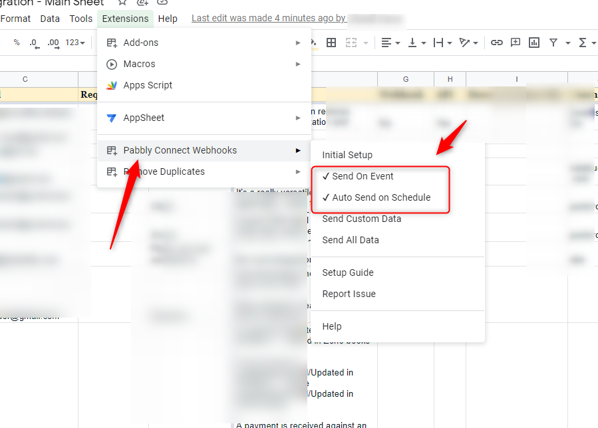The image size is (598, 428).
Task: Increase decimal places
Action: pyautogui.click(x=53, y=43)
